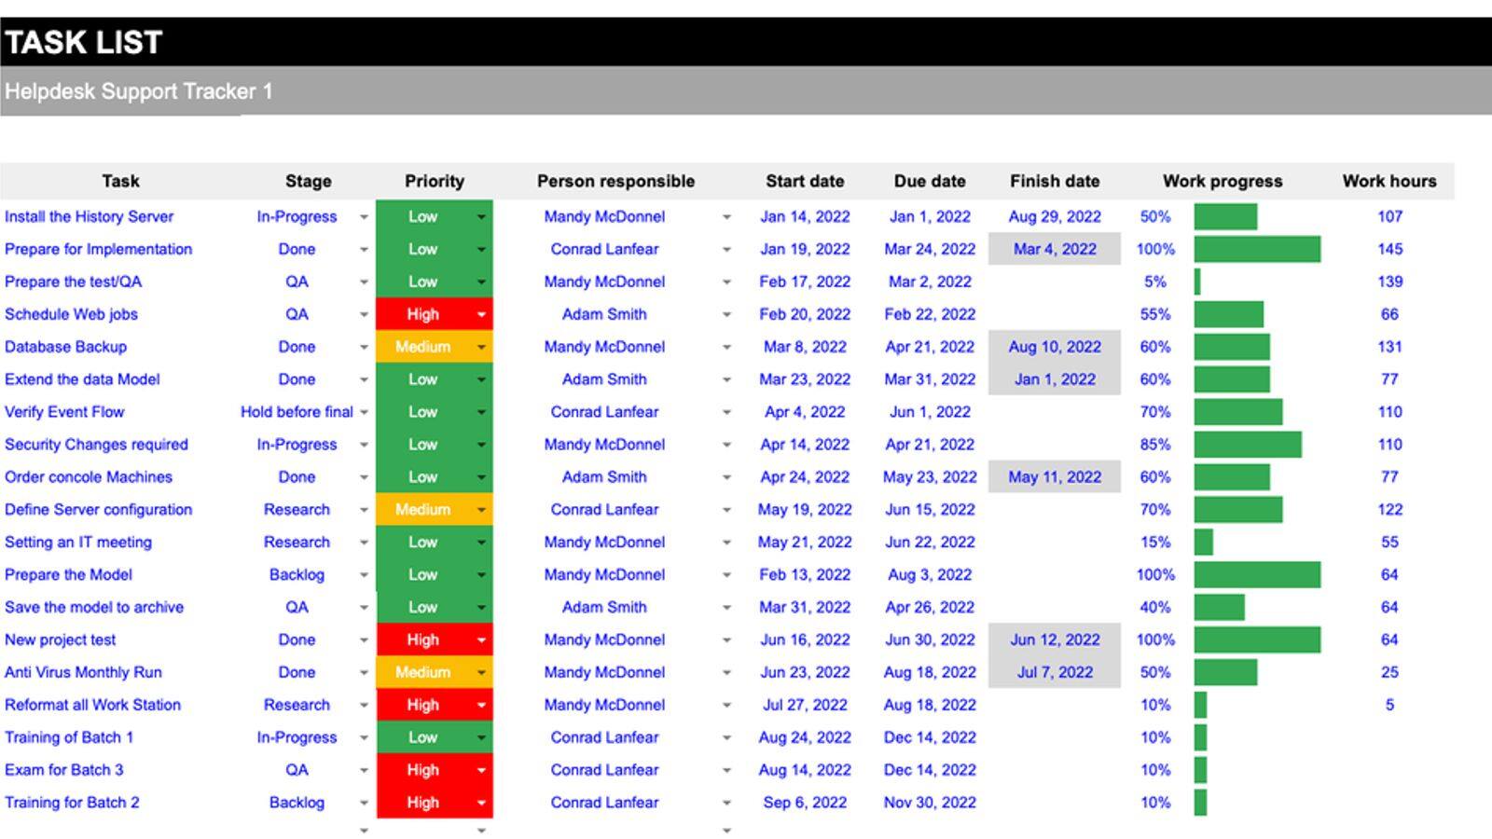Select the Task column header
Viewport: 1492px width, 839px height.
pos(120,181)
